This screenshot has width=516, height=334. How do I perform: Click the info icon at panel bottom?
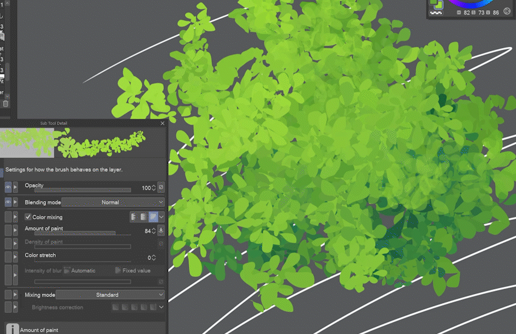[13, 329]
